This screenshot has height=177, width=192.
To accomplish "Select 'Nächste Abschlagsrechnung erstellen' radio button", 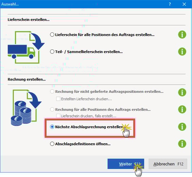I will click(x=52, y=127).
